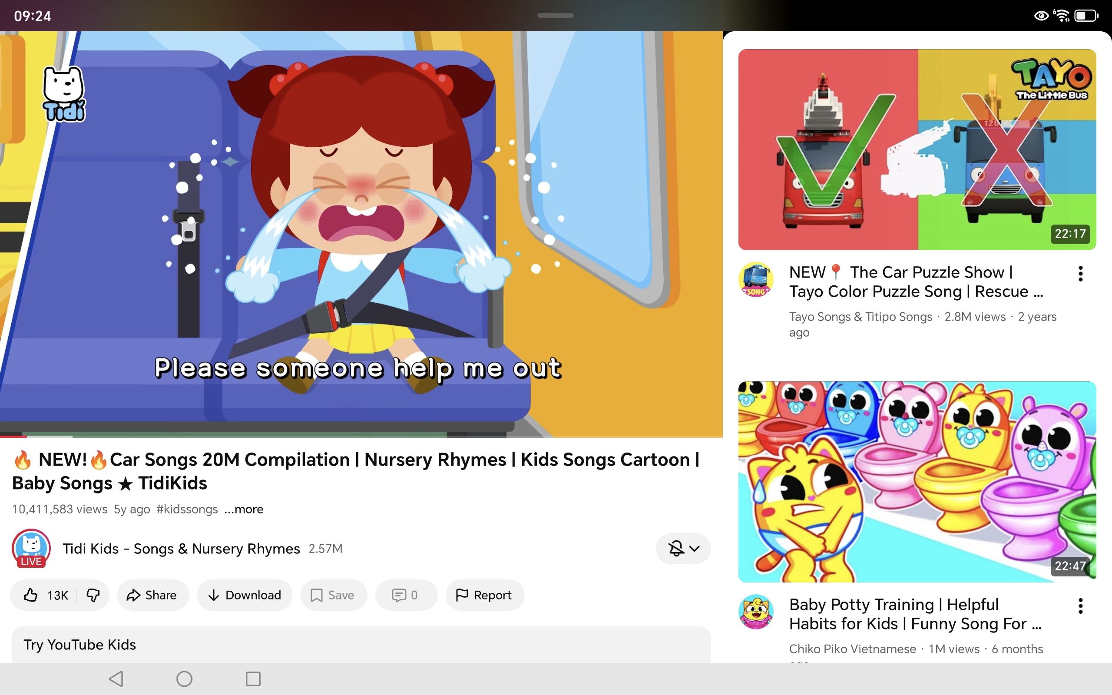
Task: Share the Car Songs video
Action: coord(152,595)
